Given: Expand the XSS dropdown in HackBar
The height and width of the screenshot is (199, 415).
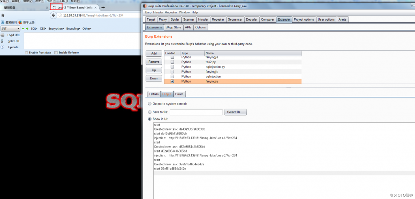Looking at the screenshot, I should (x=43, y=29).
